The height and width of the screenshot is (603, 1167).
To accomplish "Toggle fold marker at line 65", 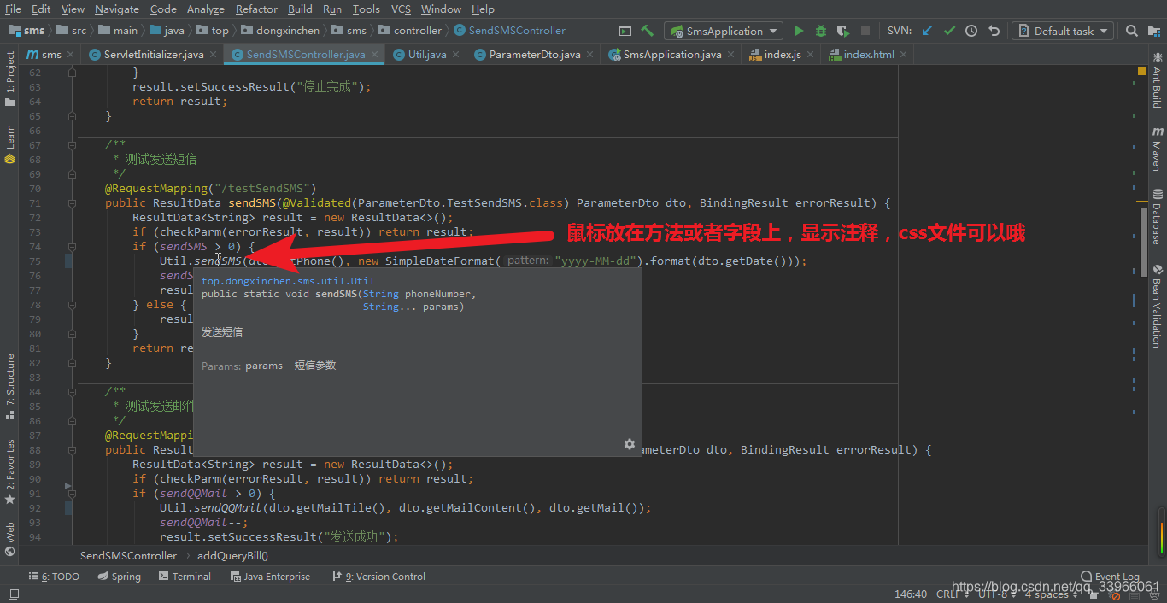I will [x=72, y=116].
